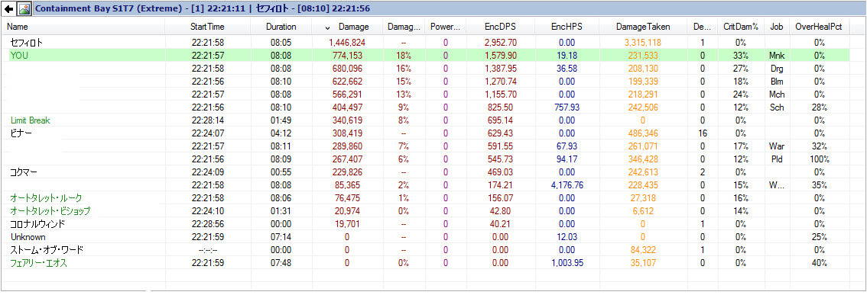Click EncHPS value 1,003.95
867x295 pixels.
567,262
